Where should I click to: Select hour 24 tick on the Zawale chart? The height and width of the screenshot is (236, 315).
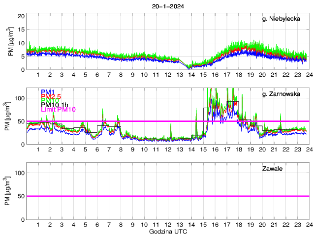pos(309,225)
